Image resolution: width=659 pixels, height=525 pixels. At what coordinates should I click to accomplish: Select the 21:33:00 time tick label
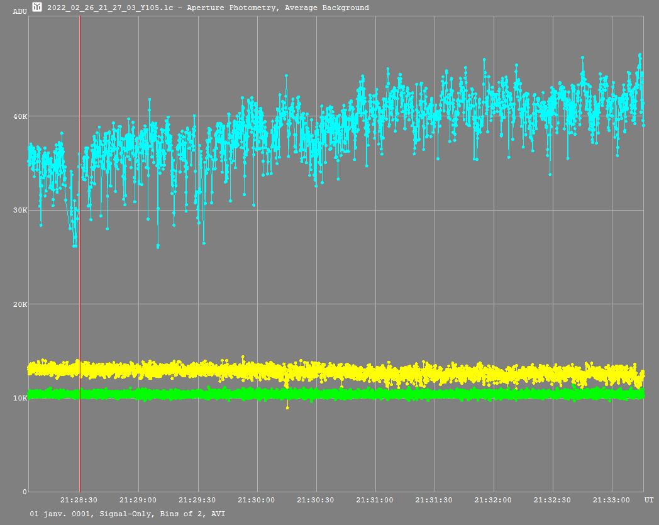pyautogui.click(x=611, y=500)
